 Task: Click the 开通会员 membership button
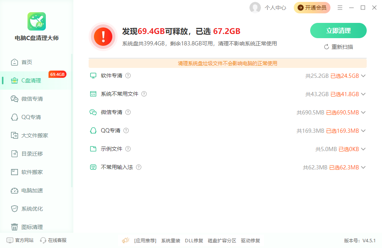[312, 8]
